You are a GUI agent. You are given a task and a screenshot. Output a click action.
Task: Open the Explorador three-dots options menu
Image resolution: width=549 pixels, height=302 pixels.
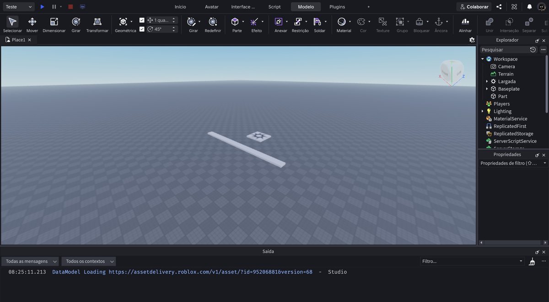[543, 49]
